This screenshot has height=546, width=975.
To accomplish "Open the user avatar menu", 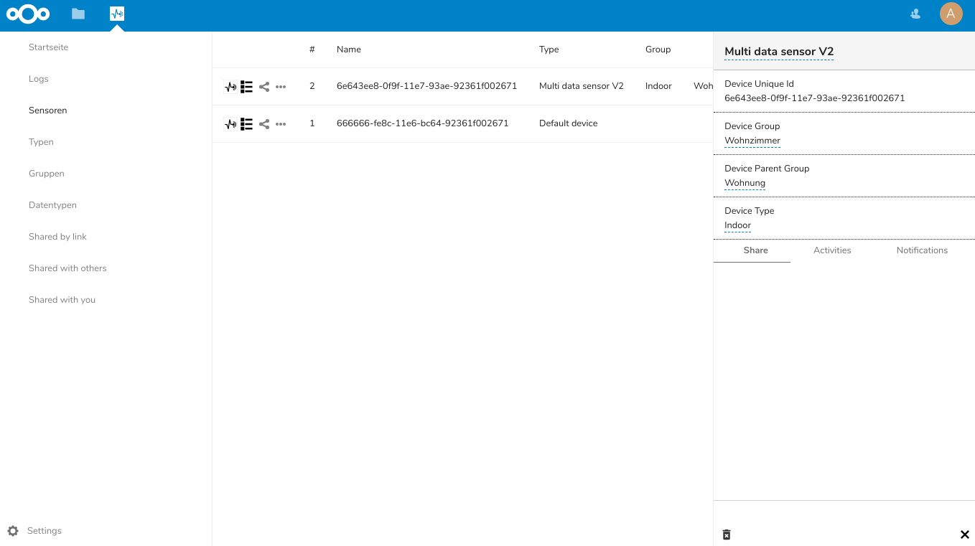I will 951,14.
